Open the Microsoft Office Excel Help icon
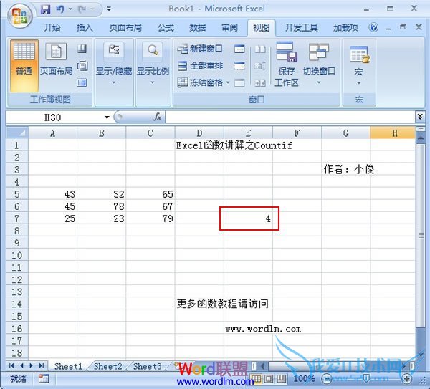Image resolution: width=430 pixels, height=389 pixels. point(373,27)
